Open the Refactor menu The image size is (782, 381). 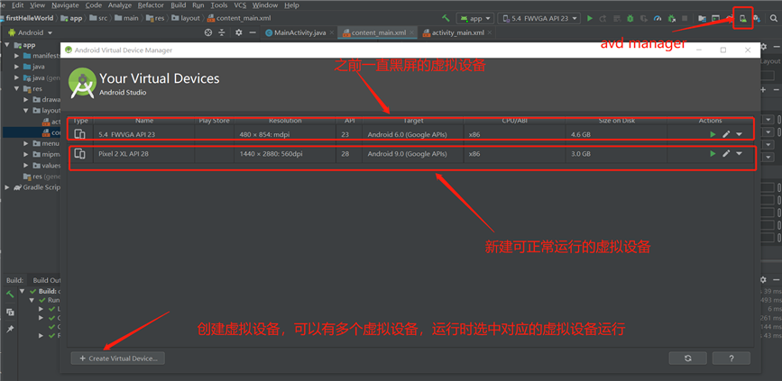(152, 5)
